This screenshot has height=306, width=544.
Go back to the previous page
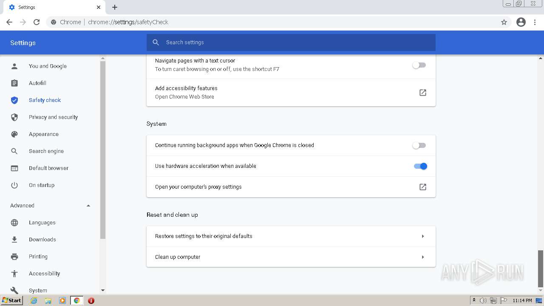click(9, 22)
